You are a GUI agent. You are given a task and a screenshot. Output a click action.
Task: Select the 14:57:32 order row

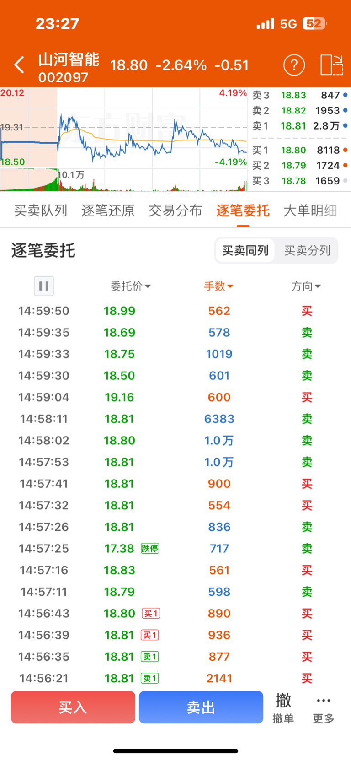point(175,505)
